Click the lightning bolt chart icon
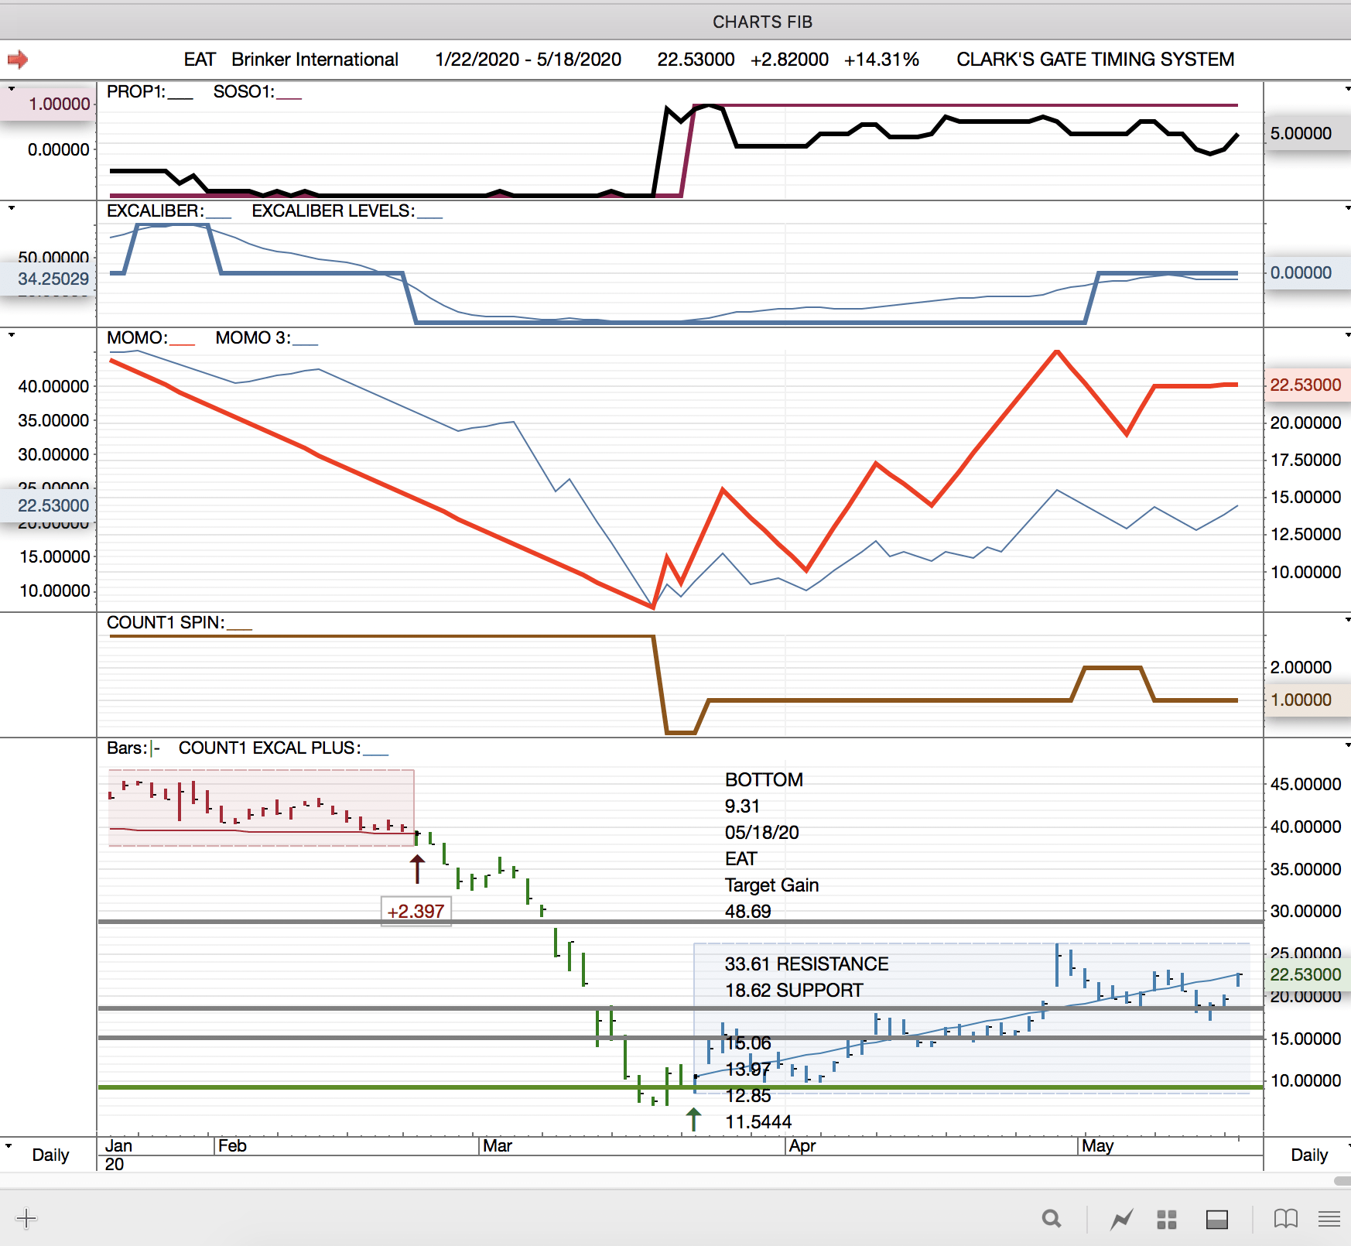Viewport: 1351px width, 1246px height. coord(1121,1220)
